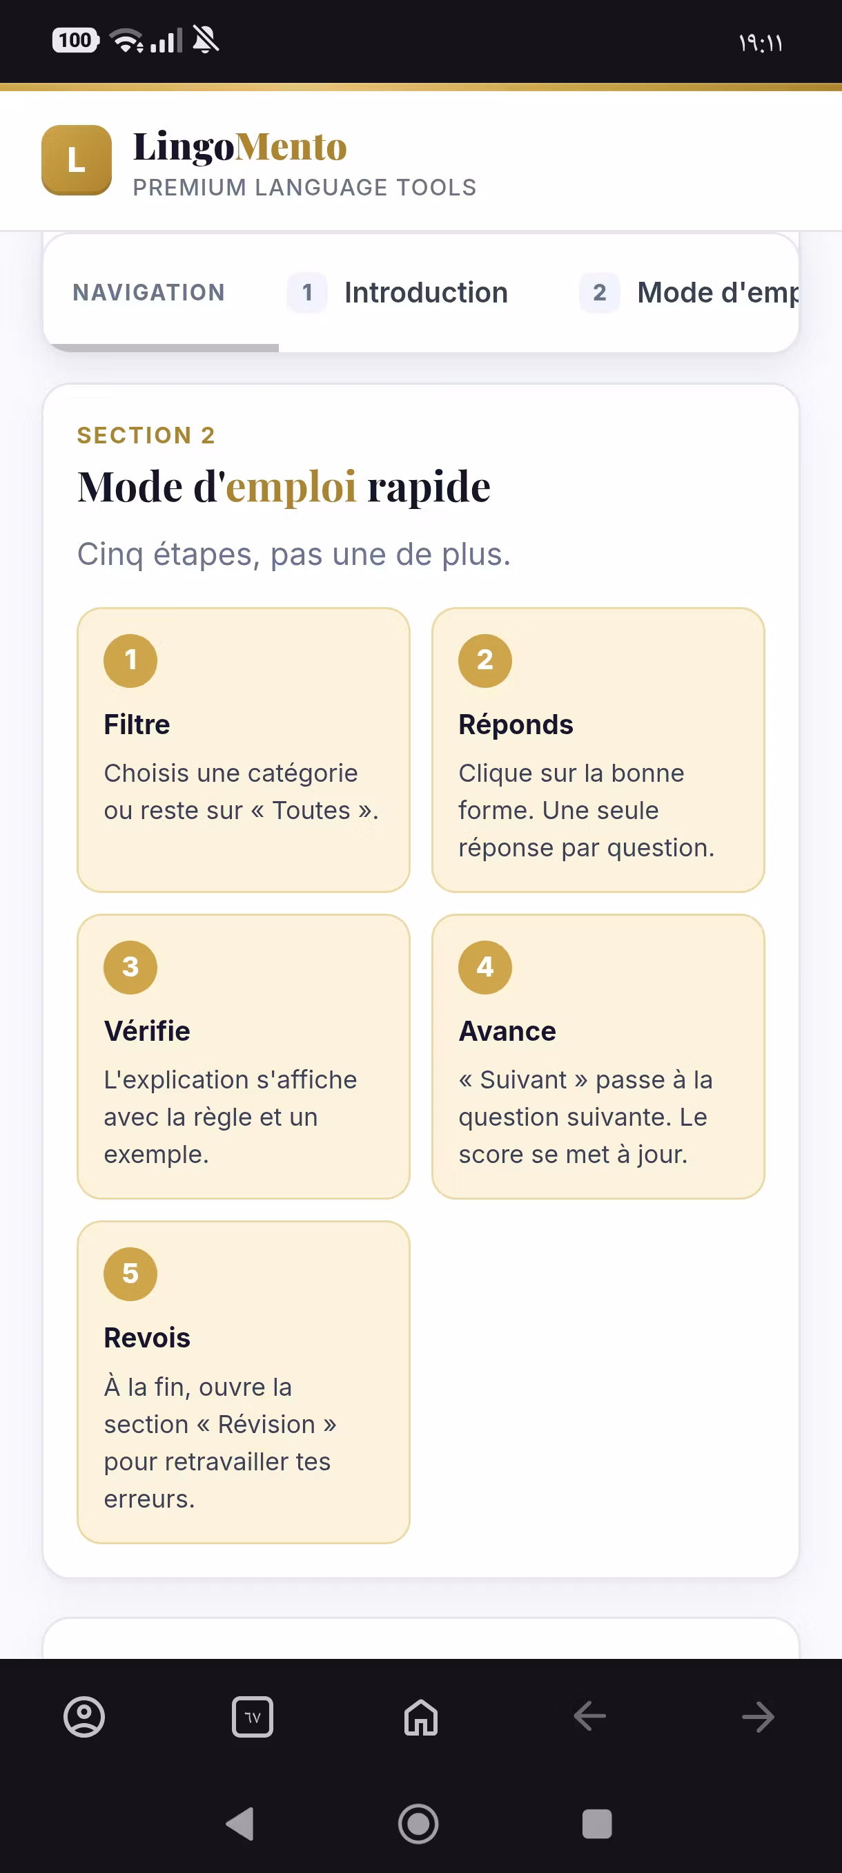Screen dimensions: 842x1873
Task: Select step 3 Vérifie card
Action: click(x=244, y=1057)
